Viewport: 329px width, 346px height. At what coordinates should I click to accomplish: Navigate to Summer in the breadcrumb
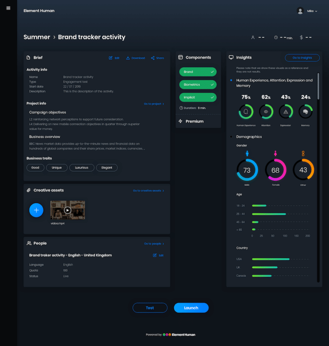pos(37,37)
